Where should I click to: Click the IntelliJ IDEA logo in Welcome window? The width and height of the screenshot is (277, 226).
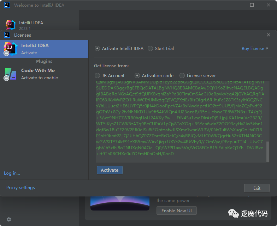point(11,25)
